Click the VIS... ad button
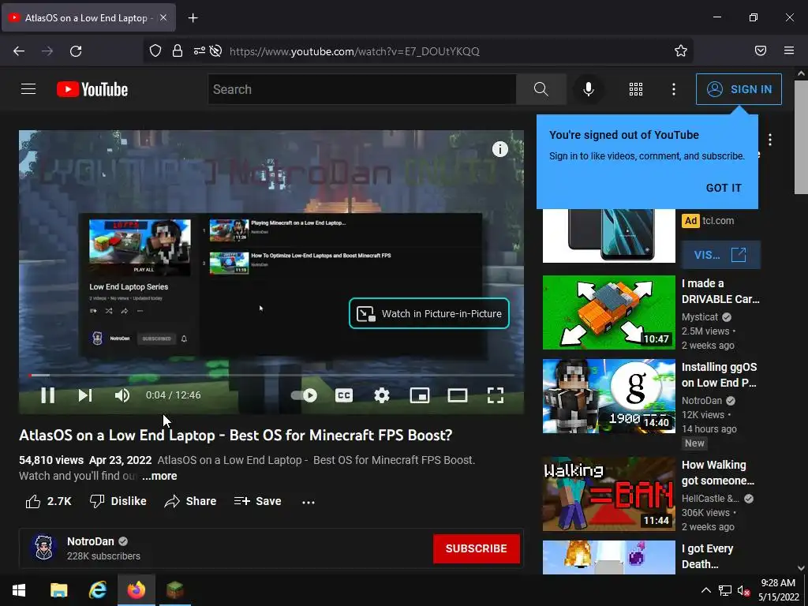The width and height of the screenshot is (808, 606). (720, 255)
